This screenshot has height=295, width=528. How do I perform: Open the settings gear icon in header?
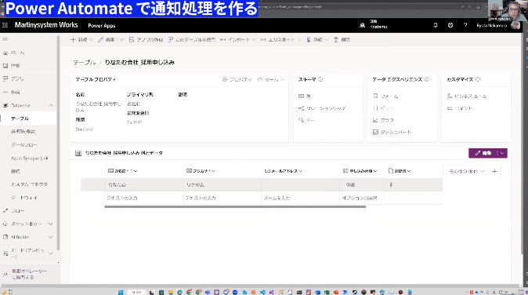point(450,25)
